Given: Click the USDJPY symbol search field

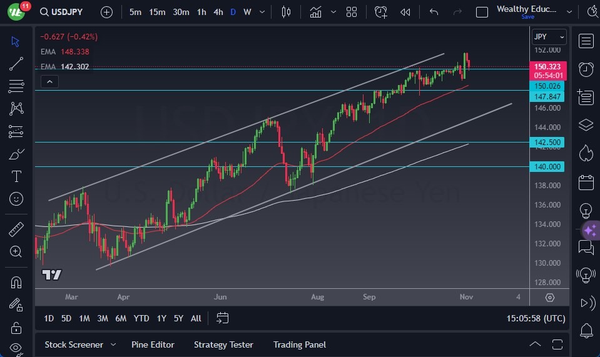Looking at the screenshot, I should (63, 12).
